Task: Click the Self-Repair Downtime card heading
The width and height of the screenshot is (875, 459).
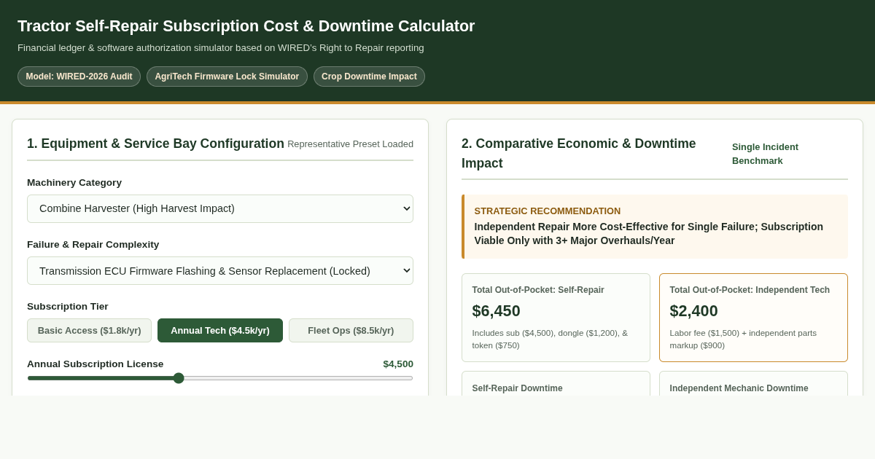Action: tap(517, 388)
